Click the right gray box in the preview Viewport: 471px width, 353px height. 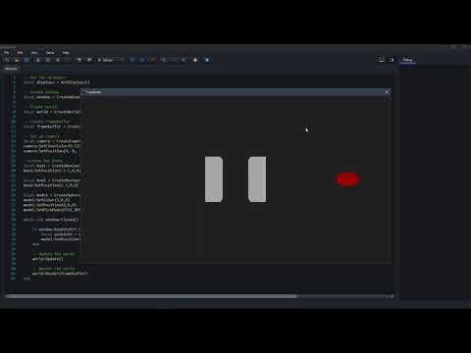pos(257,179)
